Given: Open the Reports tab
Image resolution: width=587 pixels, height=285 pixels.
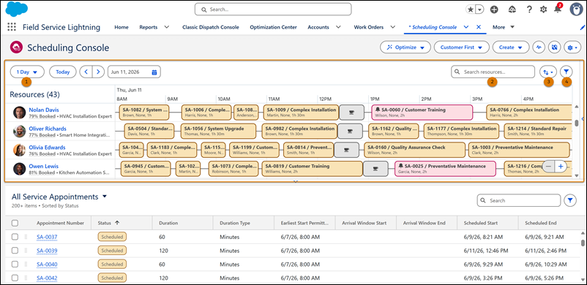Looking at the screenshot, I should (149, 27).
